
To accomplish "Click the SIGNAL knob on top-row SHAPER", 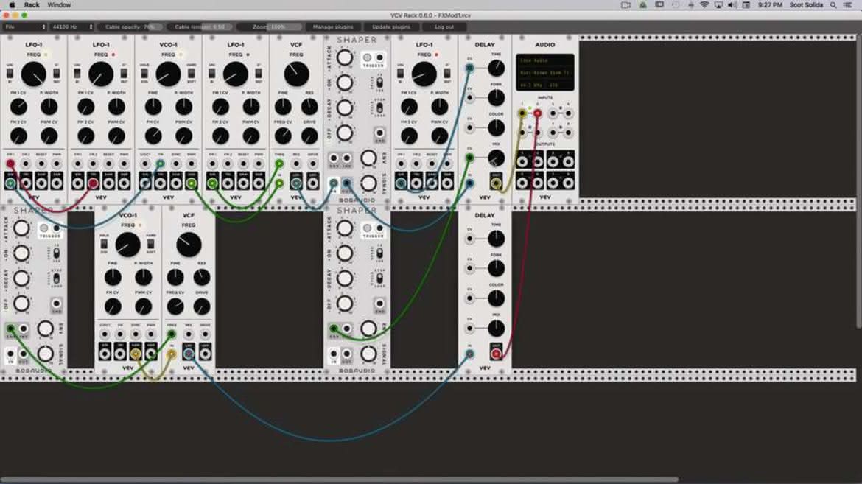I will click(368, 183).
